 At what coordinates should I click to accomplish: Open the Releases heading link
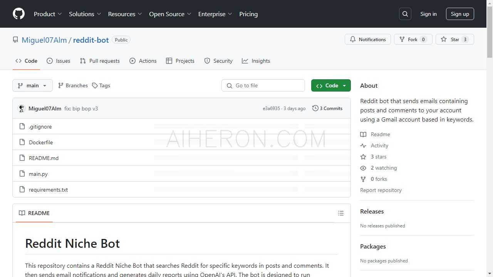coord(372,212)
